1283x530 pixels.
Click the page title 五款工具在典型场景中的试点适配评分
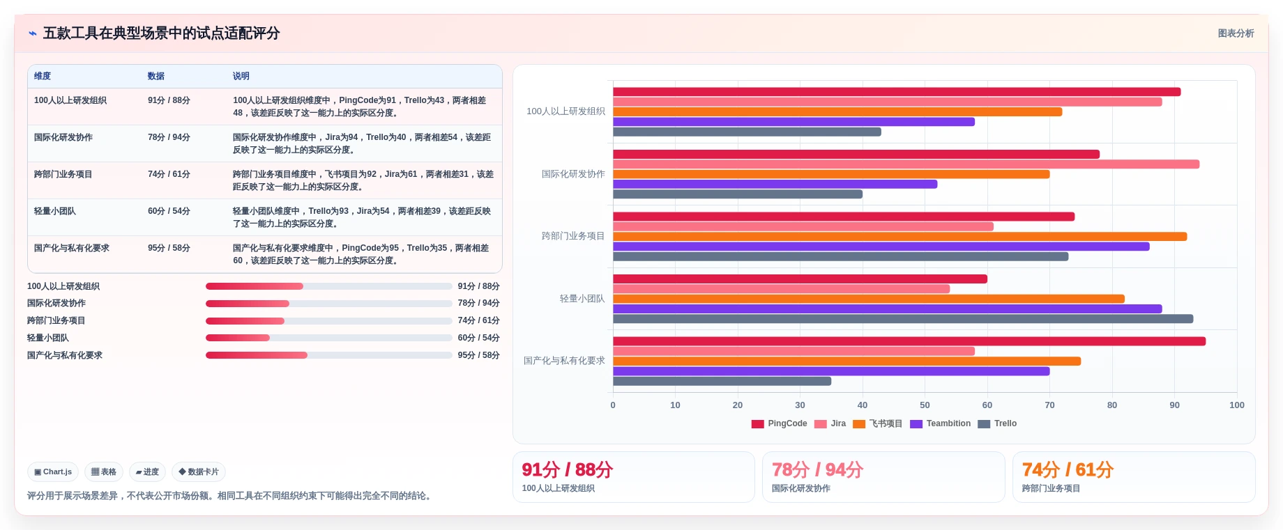162,33
